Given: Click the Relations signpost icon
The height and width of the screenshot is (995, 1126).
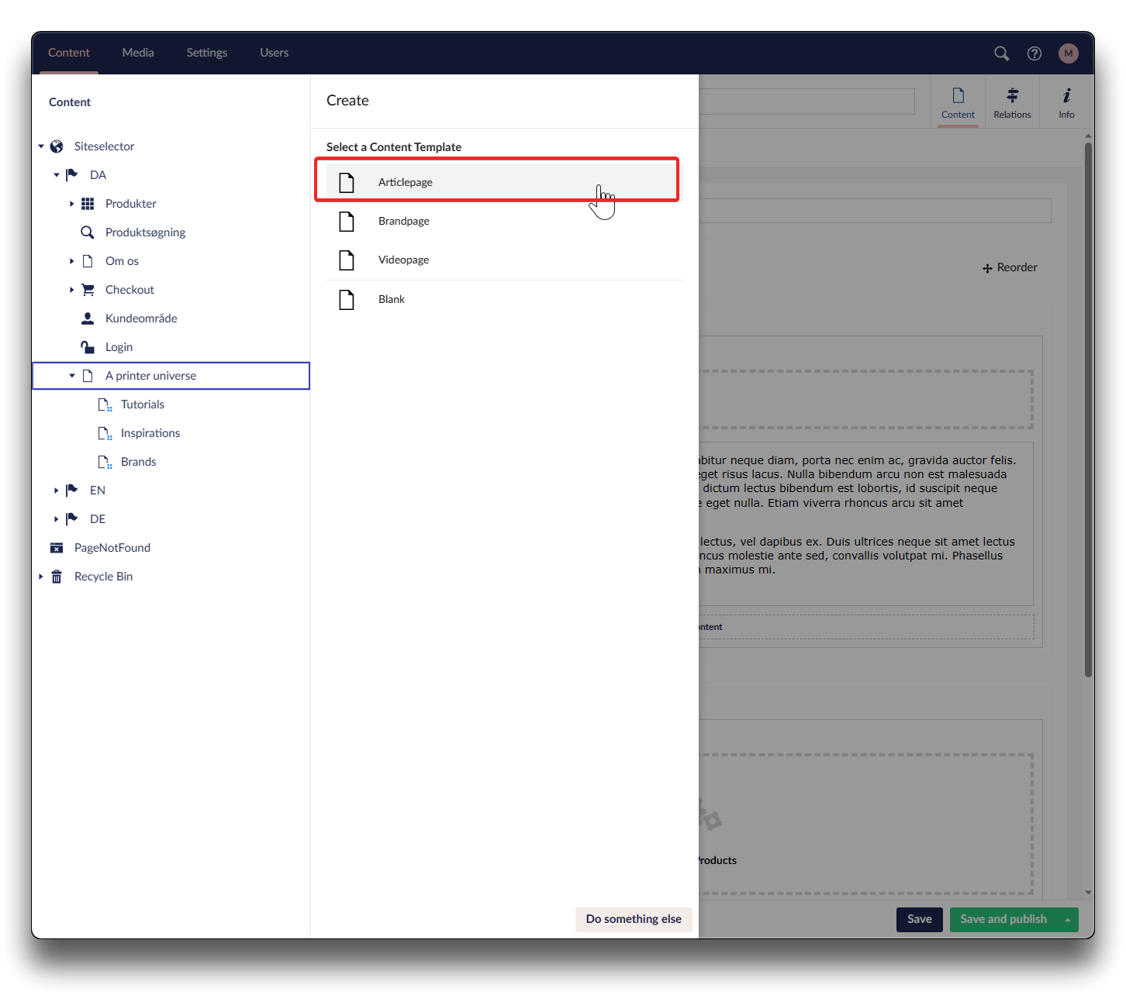Looking at the screenshot, I should click(x=1012, y=95).
